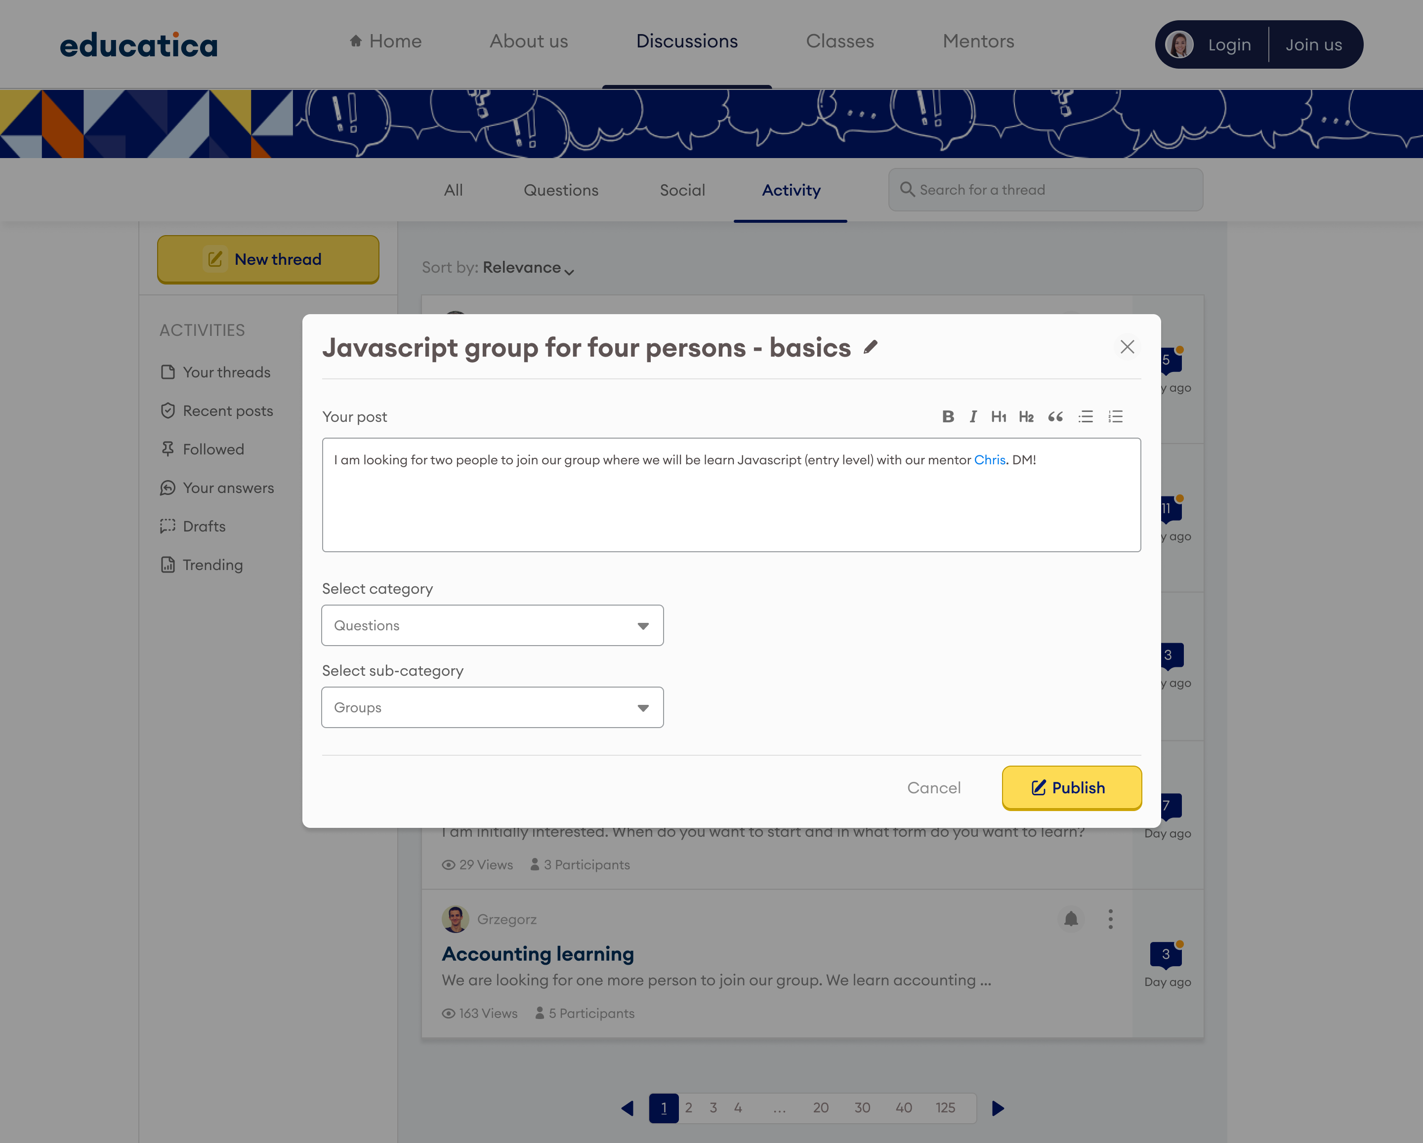Apply italic formatting to post

[973, 416]
